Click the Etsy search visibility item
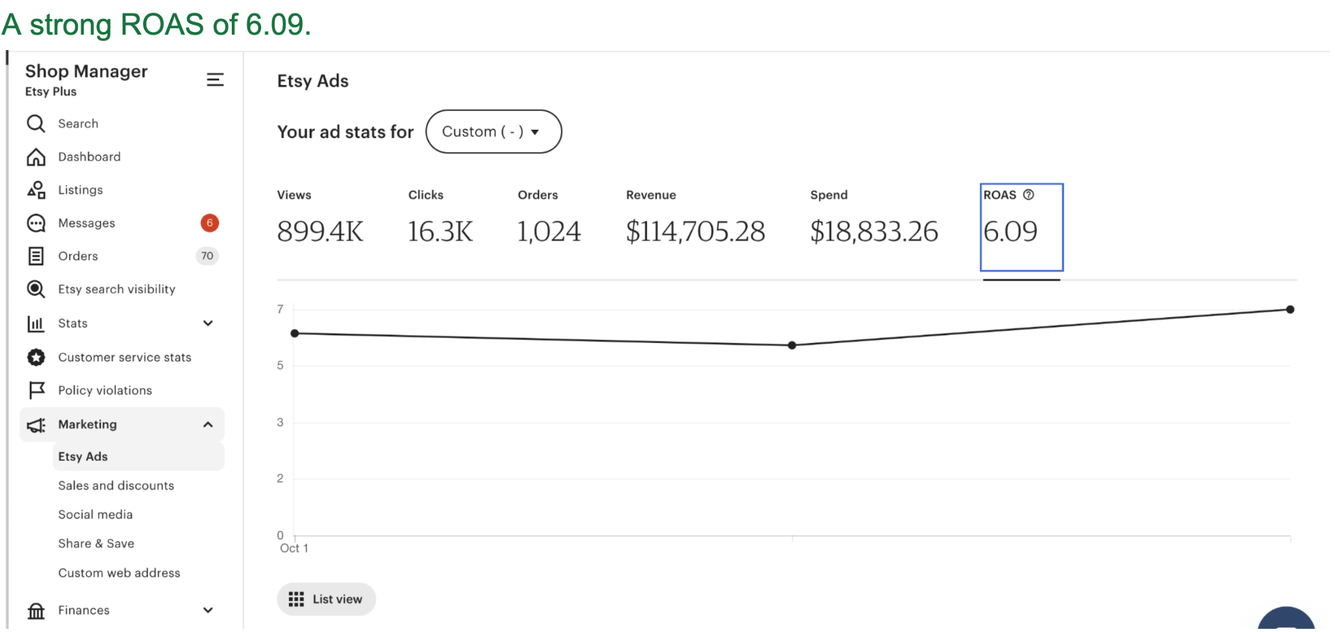 tap(116, 289)
